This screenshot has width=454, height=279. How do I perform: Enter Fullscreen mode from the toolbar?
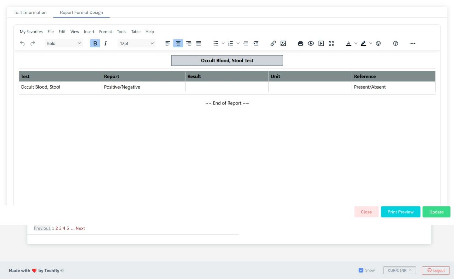[x=331, y=43]
